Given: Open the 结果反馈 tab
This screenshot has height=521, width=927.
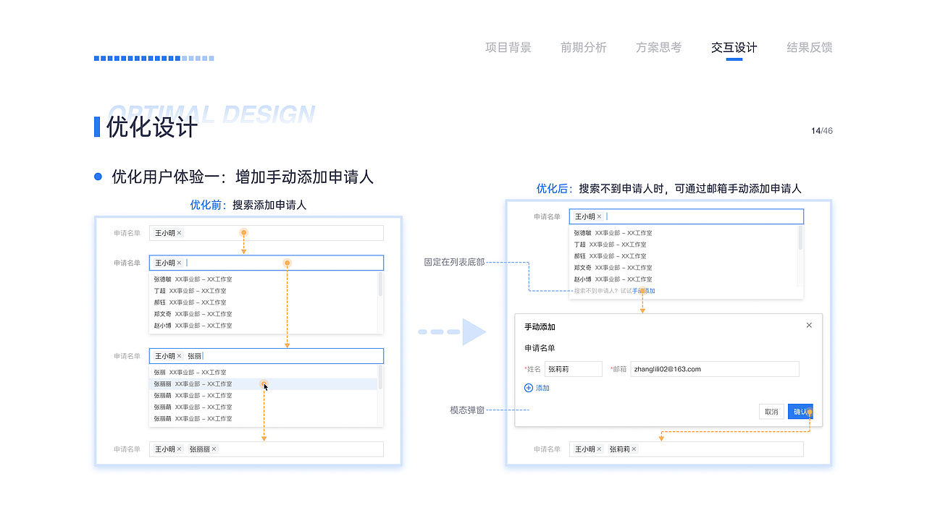Looking at the screenshot, I should pos(810,48).
